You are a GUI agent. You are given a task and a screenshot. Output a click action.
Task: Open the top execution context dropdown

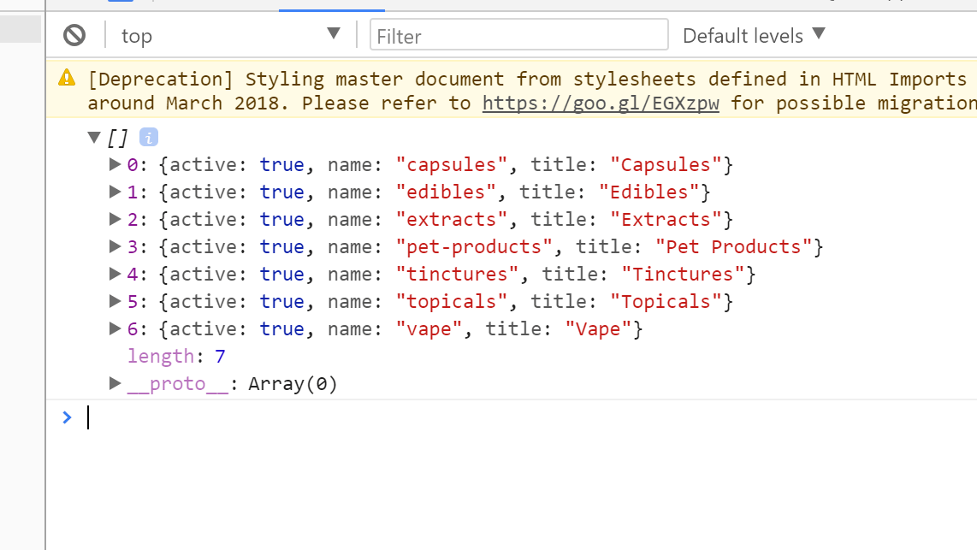coord(230,36)
